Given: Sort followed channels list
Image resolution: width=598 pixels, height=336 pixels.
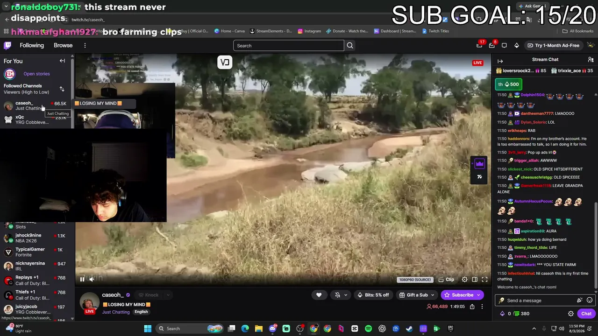Looking at the screenshot, I should pos(62,89).
